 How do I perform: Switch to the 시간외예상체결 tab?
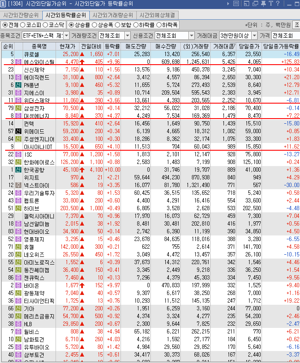(157, 15)
